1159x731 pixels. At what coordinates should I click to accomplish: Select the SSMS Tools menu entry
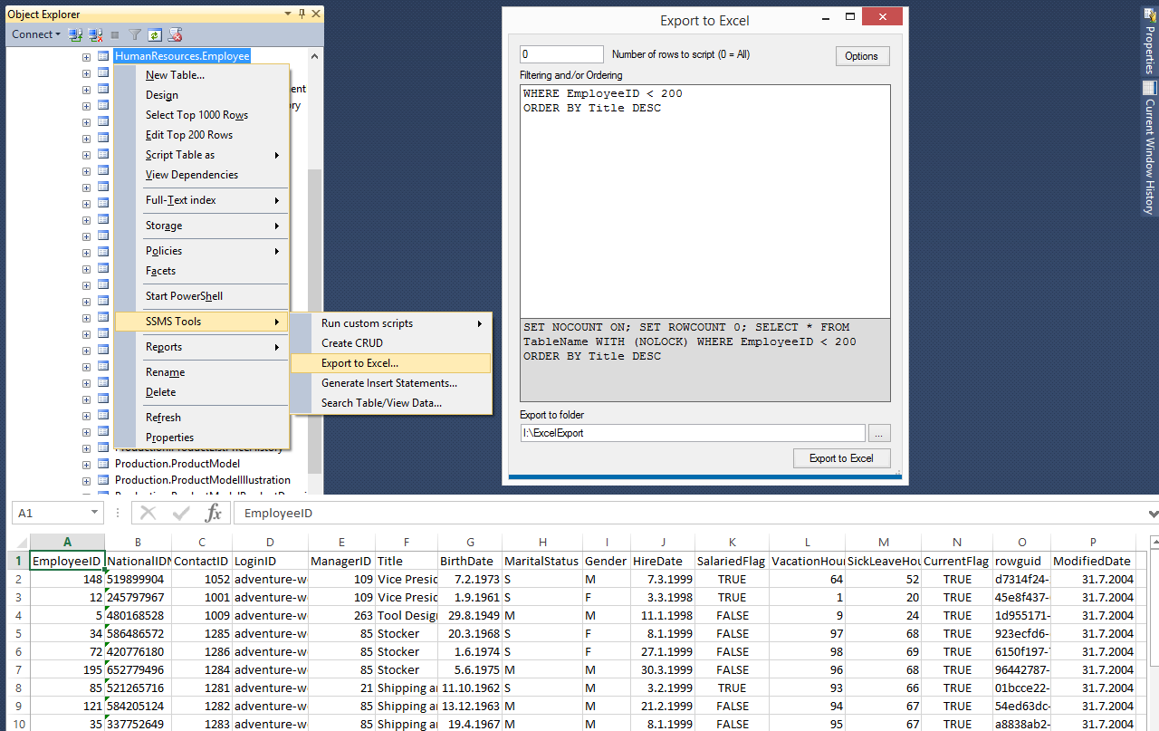pyautogui.click(x=202, y=322)
